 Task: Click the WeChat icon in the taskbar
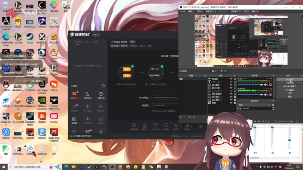pyautogui.click(x=151, y=167)
